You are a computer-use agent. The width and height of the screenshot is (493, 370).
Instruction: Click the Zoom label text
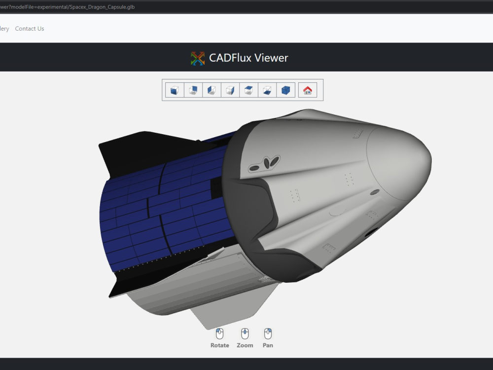pos(245,345)
